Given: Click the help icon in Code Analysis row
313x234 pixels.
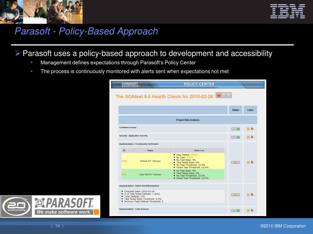Looking at the screenshot, I should 248,211.
